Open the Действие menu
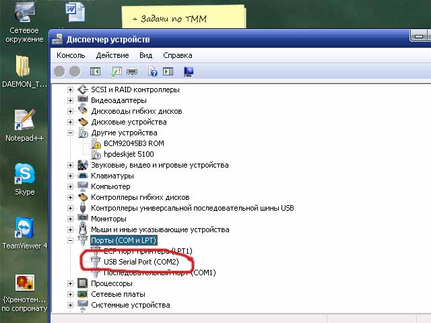 pyautogui.click(x=112, y=55)
